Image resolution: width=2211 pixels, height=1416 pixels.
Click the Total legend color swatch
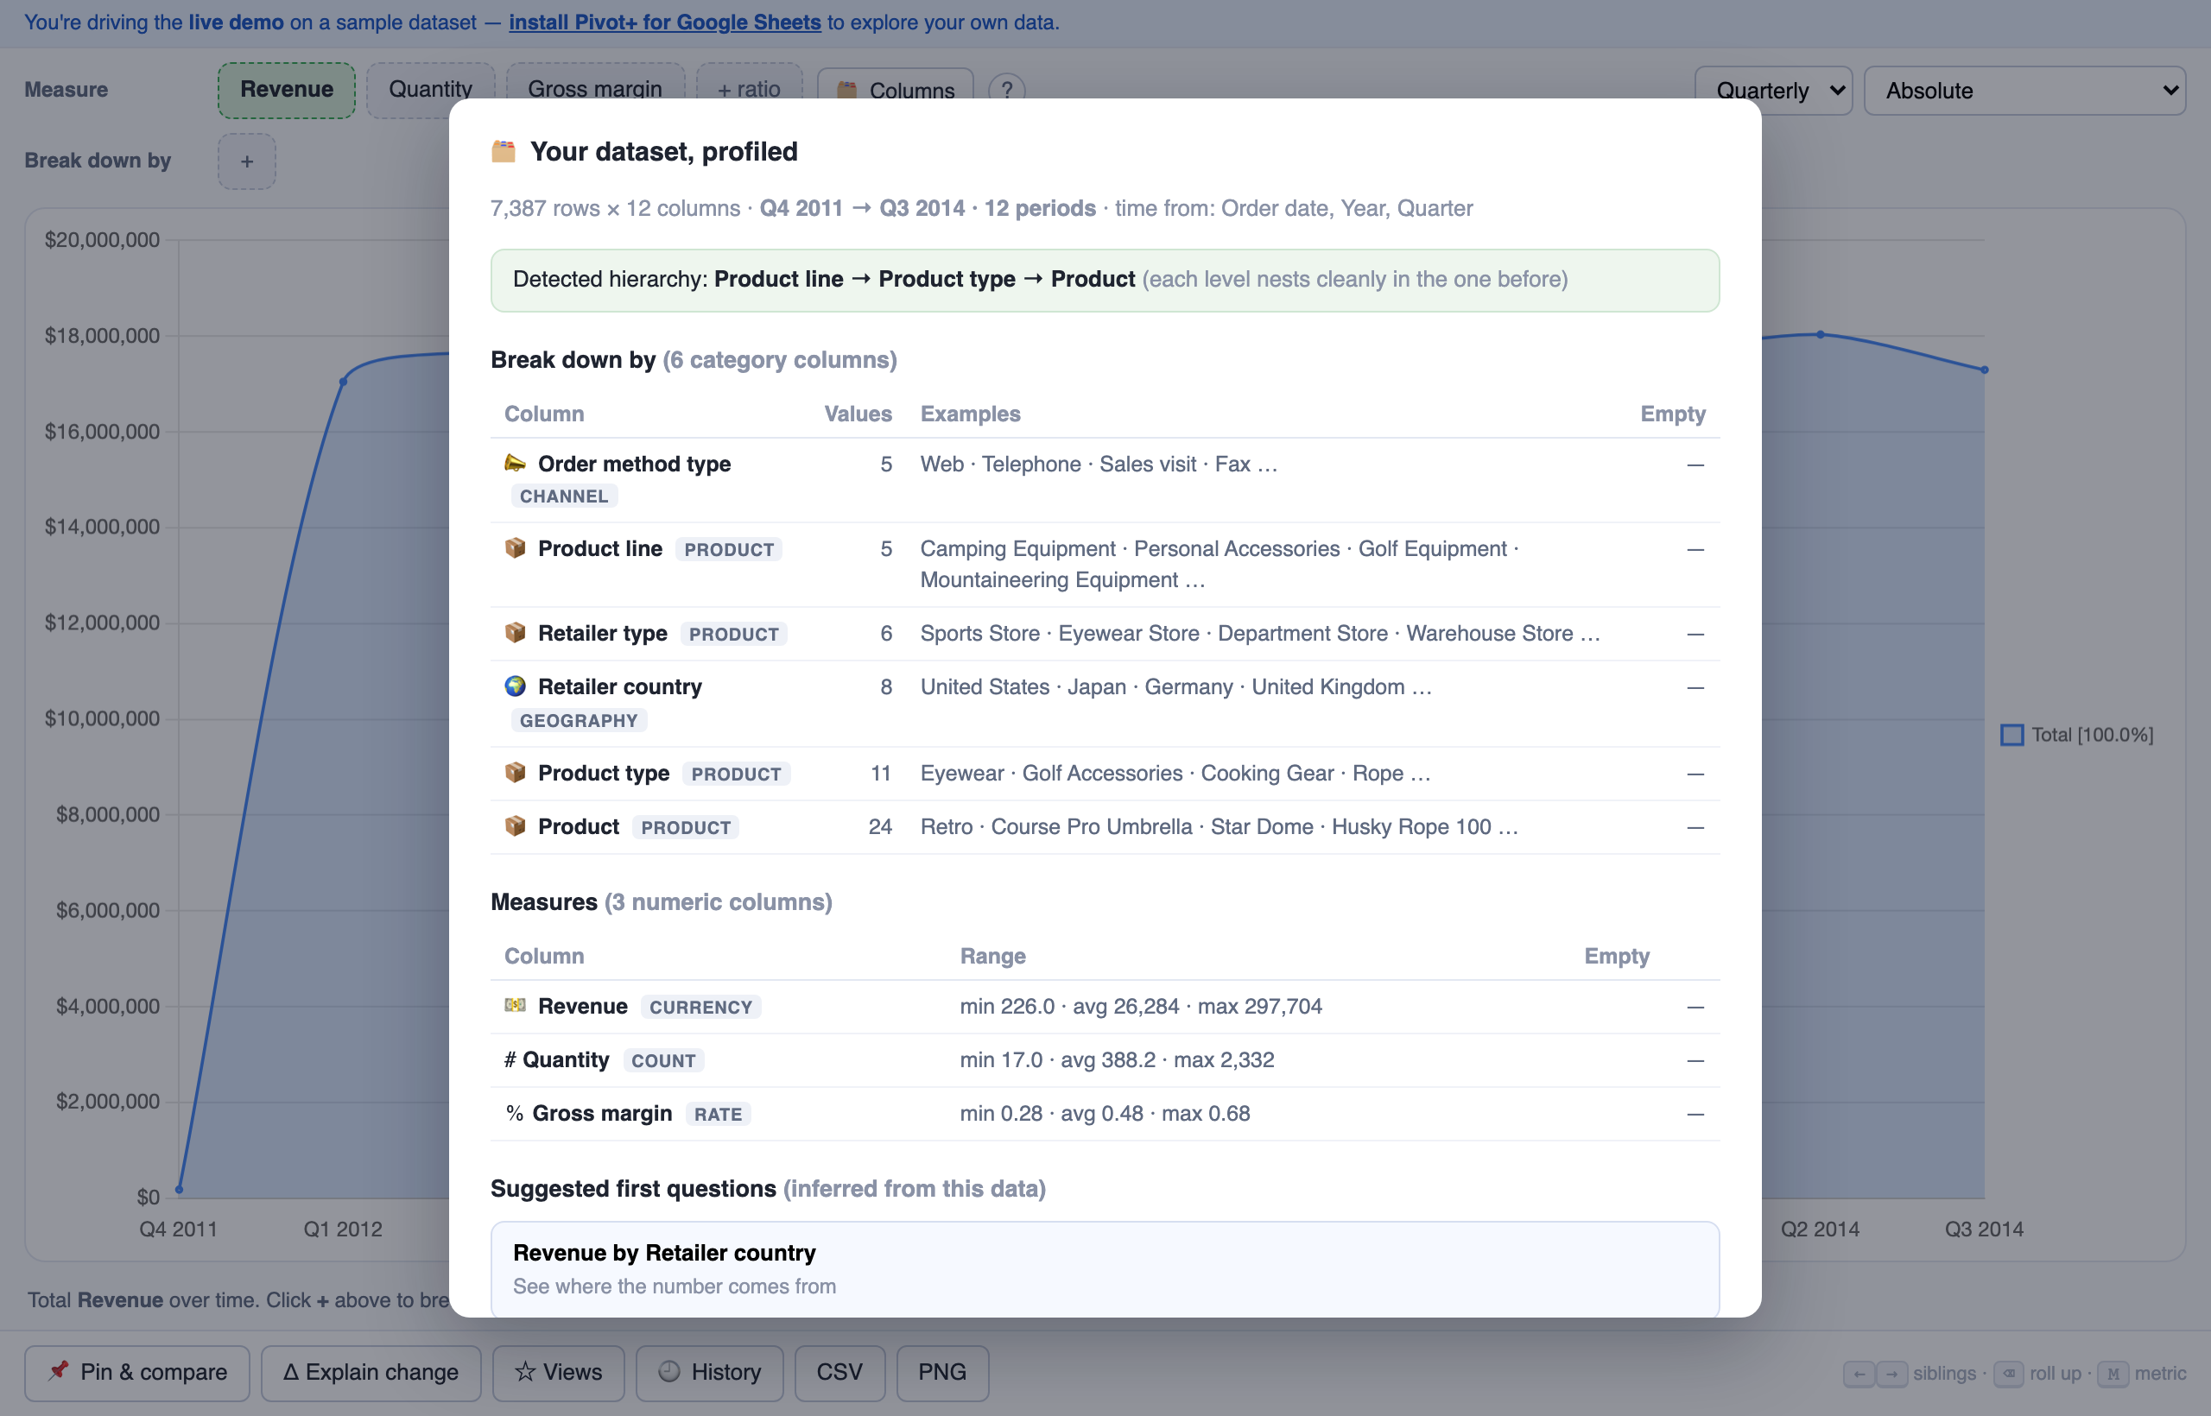pos(2012,735)
